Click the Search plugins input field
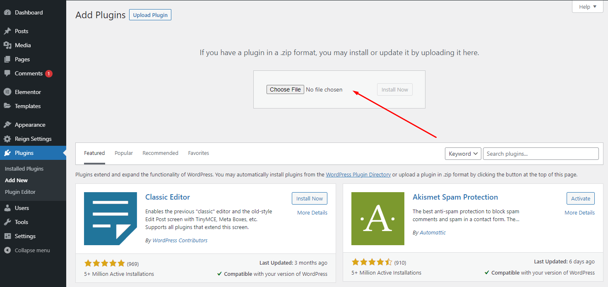 [x=541, y=154]
